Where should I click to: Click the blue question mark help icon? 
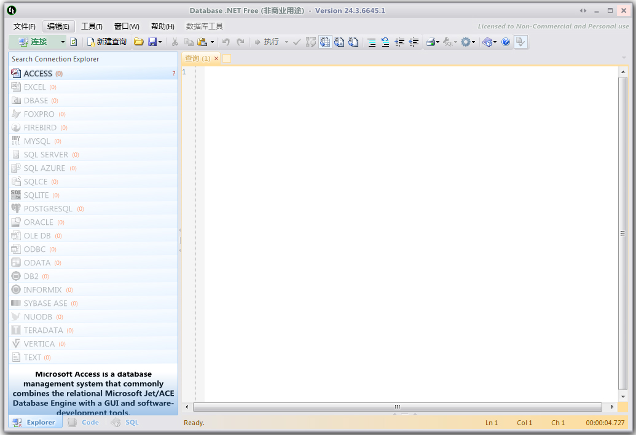click(x=505, y=42)
